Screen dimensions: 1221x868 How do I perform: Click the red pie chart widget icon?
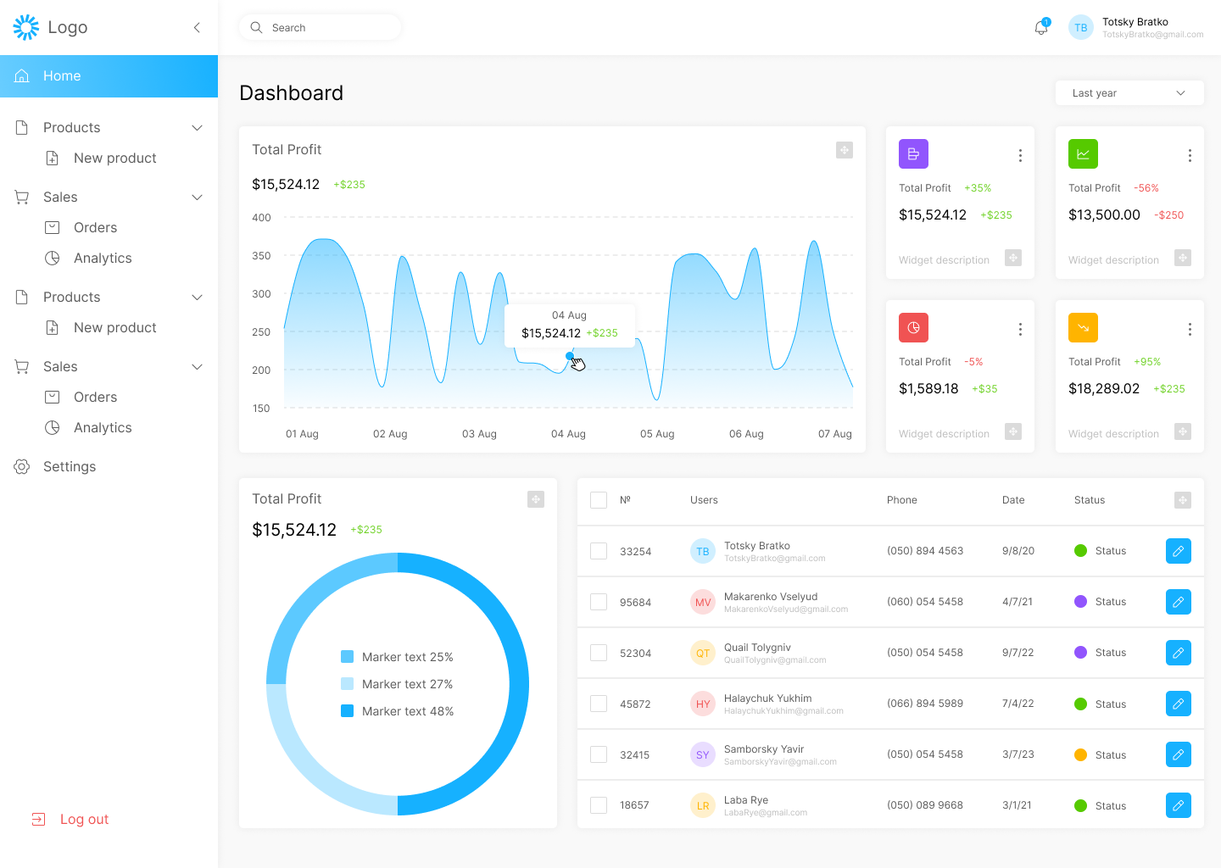(x=913, y=327)
